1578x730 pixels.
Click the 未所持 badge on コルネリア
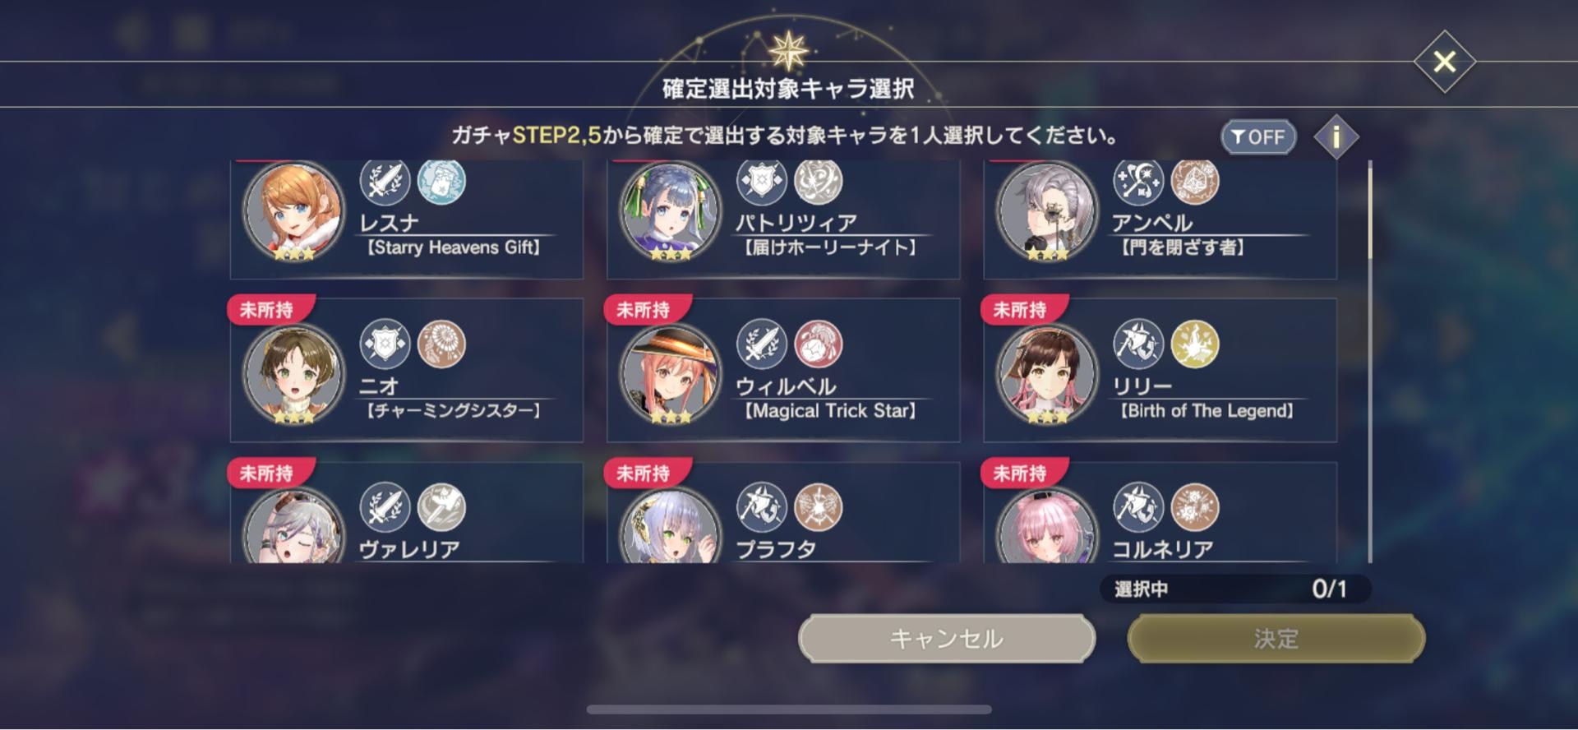click(1020, 474)
